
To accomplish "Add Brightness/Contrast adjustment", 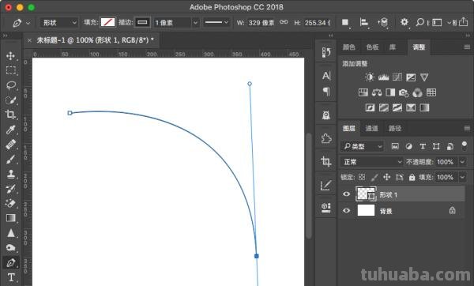I will pyautogui.click(x=370, y=77).
